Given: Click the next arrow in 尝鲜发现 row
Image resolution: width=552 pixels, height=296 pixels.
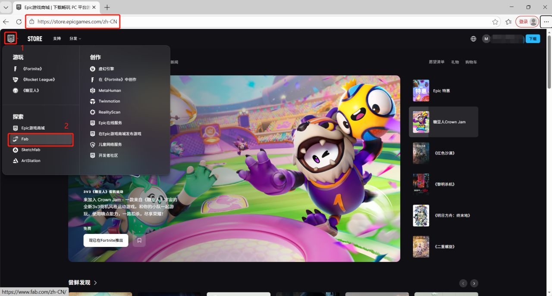Looking at the screenshot, I should 474,283.
